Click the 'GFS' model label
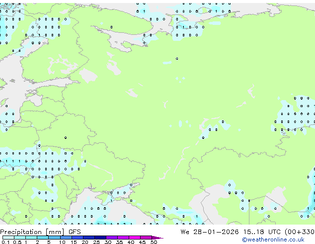 pos(75,232)
